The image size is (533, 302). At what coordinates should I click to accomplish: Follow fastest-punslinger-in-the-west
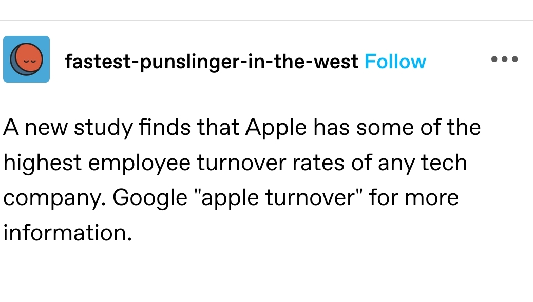click(x=395, y=62)
